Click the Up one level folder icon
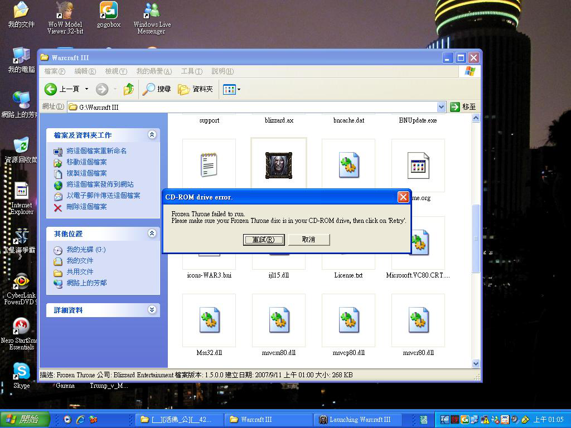 pos(129,89)
